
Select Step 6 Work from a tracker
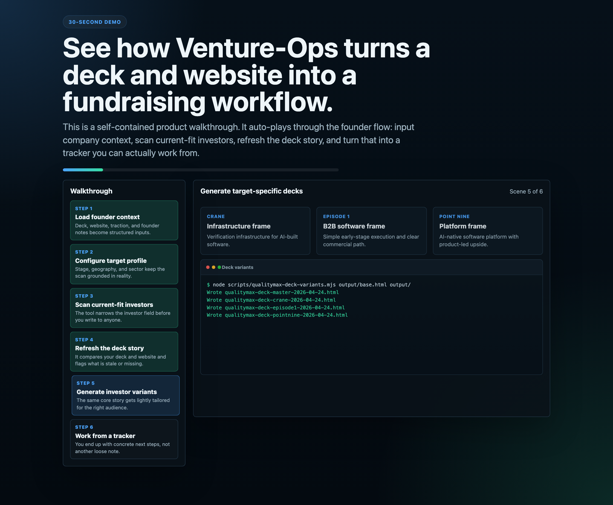[124, 439]
